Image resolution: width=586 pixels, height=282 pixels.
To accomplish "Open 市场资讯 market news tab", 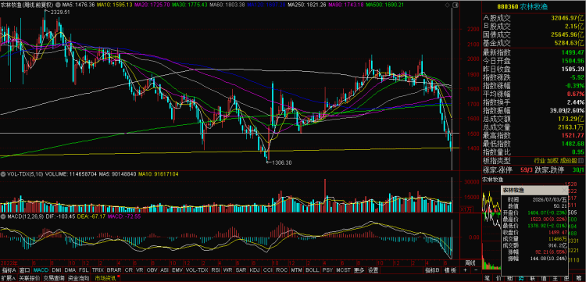I will [x=106, y=278].
